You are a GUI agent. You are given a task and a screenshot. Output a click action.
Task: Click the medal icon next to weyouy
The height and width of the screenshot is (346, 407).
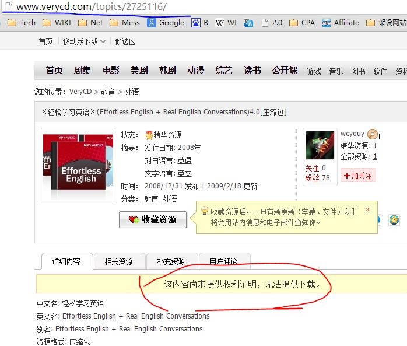(x=373, y=134)
